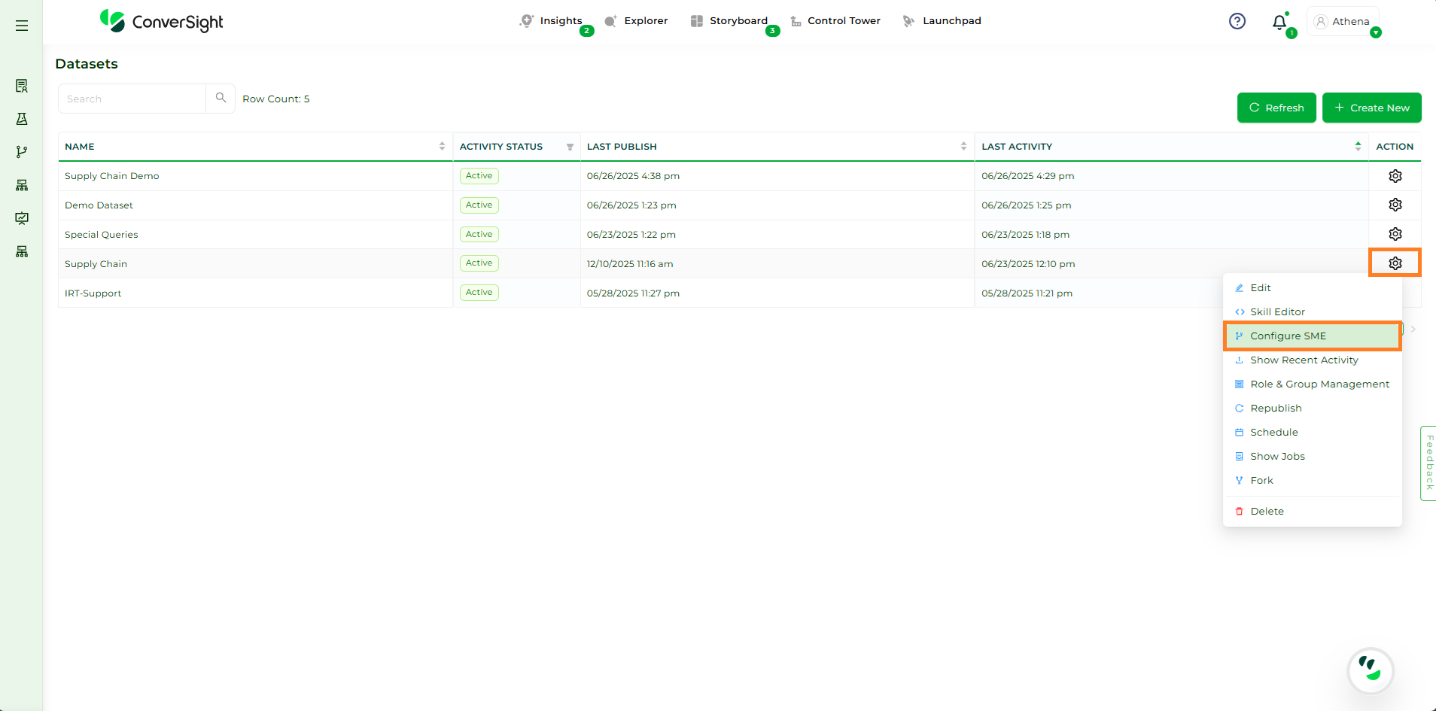
Task: Click the Refresh button
Action: [1276, 108]
